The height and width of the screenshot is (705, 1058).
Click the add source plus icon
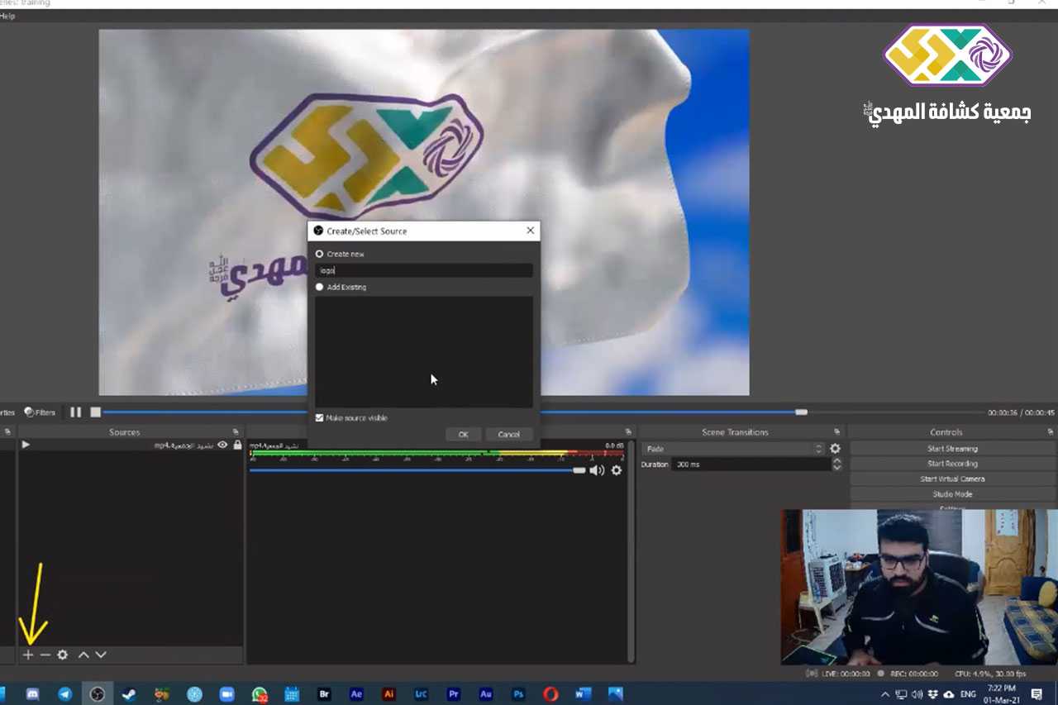(28, 655)
